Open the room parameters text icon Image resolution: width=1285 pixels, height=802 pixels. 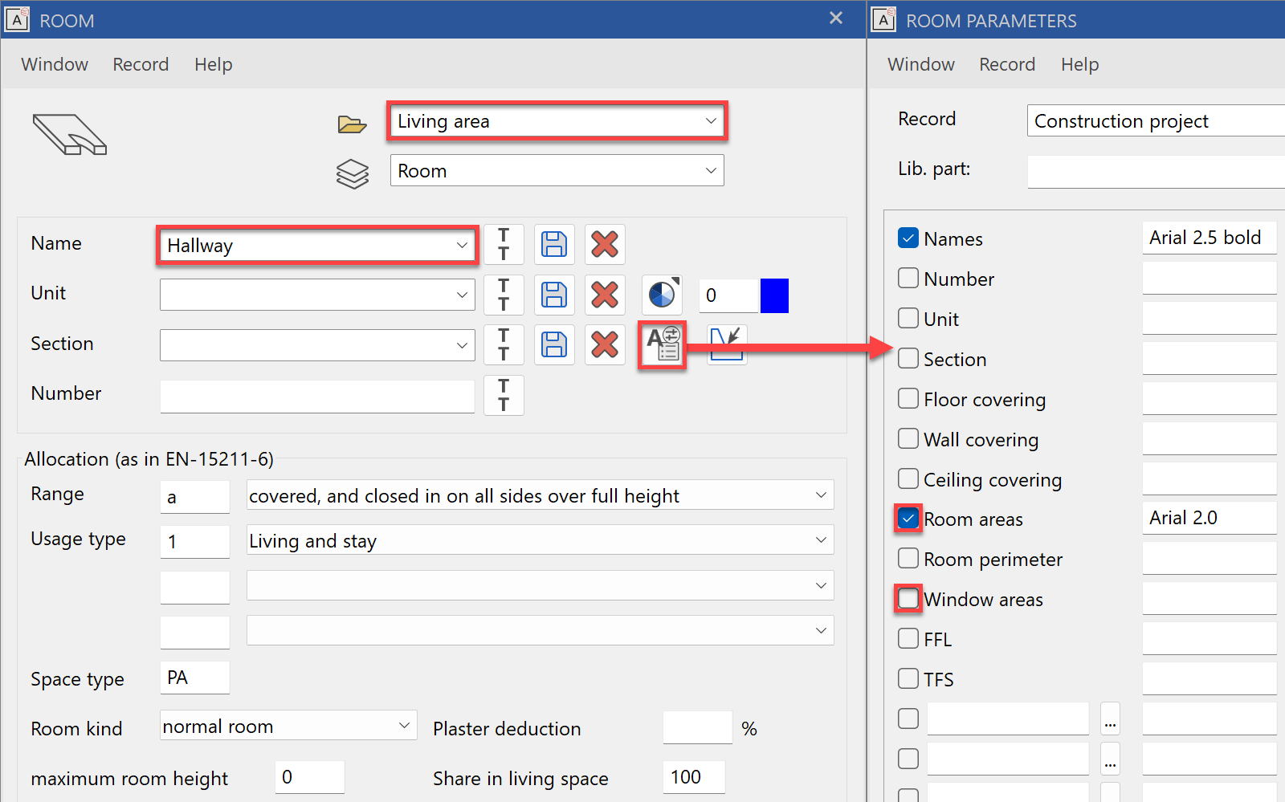pos(663,345)
